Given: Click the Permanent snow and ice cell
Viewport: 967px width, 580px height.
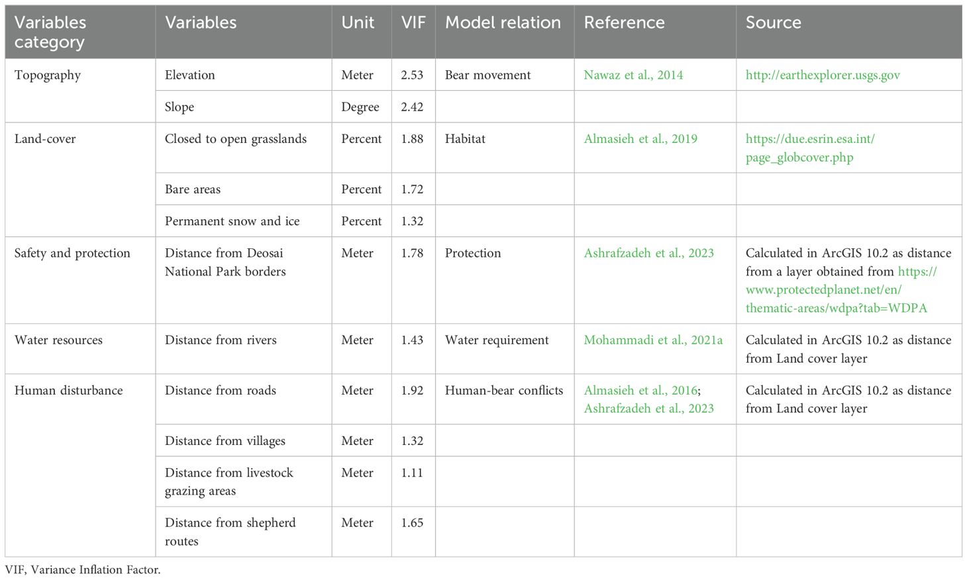Looking at the screenshot, I should pyautogui.click(x=232, y=221).
